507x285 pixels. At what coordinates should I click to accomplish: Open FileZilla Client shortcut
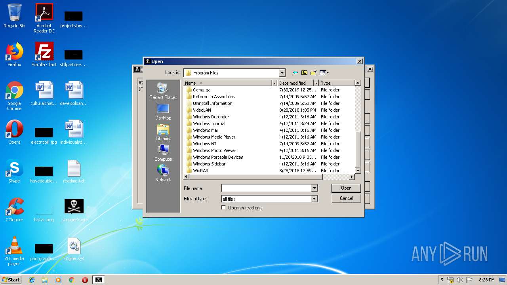point(44,55)
